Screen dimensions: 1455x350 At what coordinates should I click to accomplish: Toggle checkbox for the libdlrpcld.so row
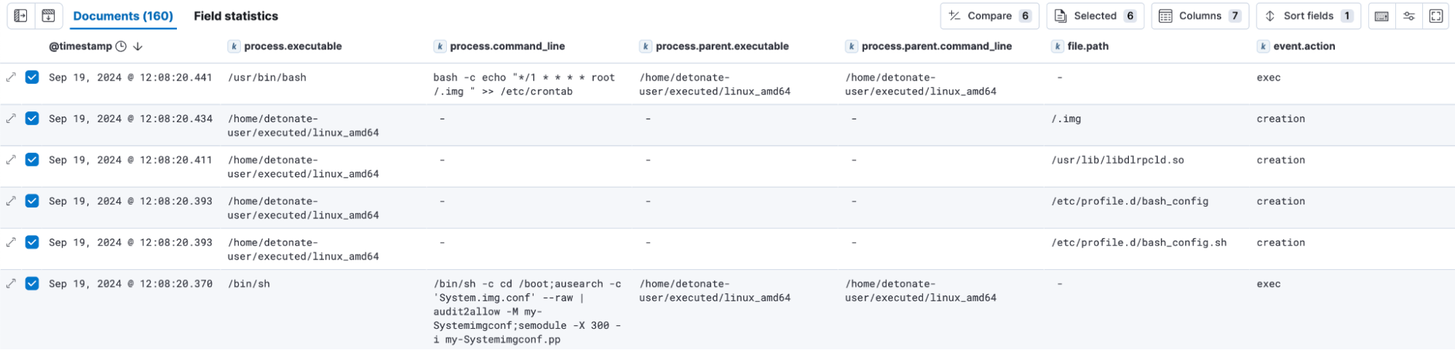(32, 160)
